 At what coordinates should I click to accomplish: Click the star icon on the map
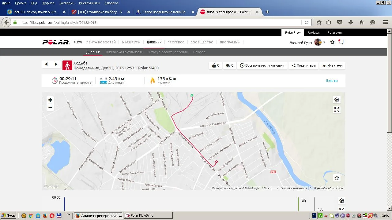point(337,178)
